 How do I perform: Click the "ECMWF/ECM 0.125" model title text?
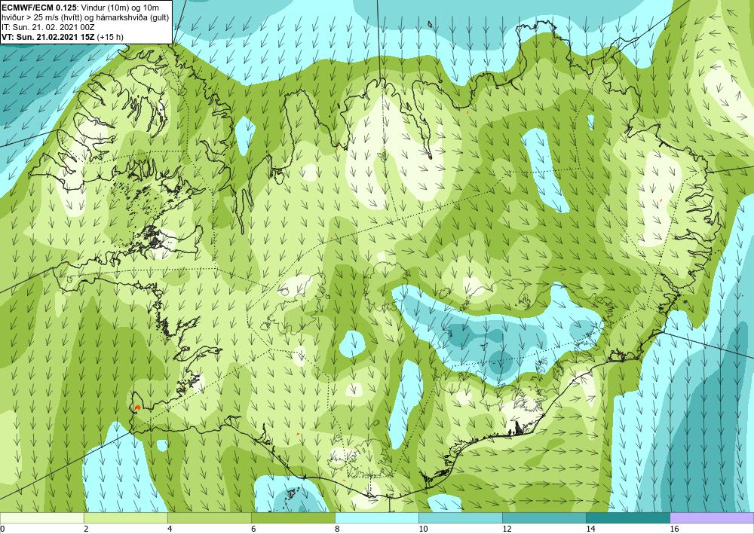tap(38, 8)
